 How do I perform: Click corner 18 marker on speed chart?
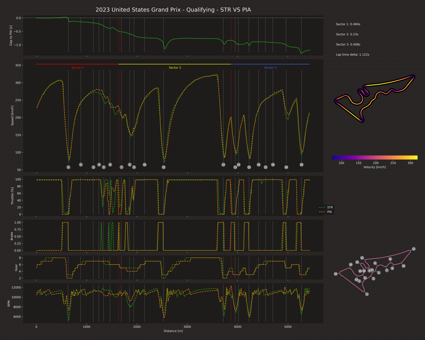273,165
